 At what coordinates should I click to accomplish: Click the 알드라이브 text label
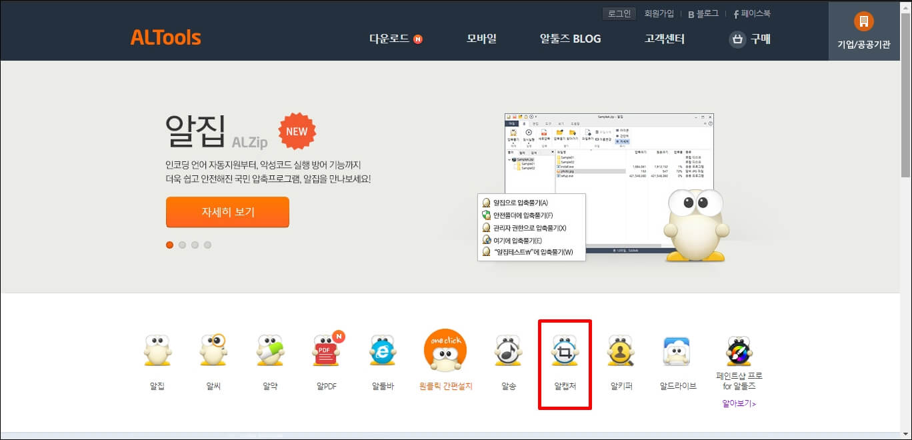click(x=677, y=386)
